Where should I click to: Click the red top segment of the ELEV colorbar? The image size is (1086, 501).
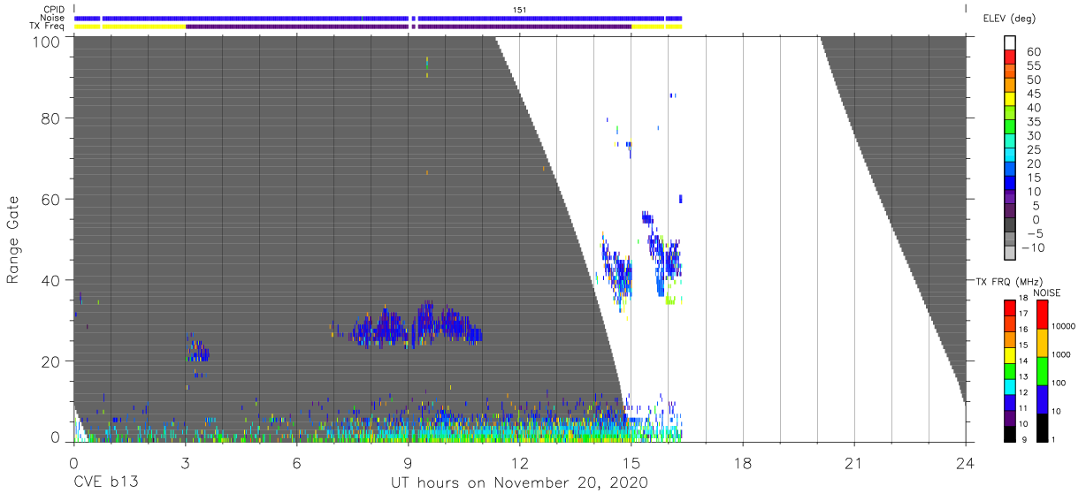(1010, 58)
